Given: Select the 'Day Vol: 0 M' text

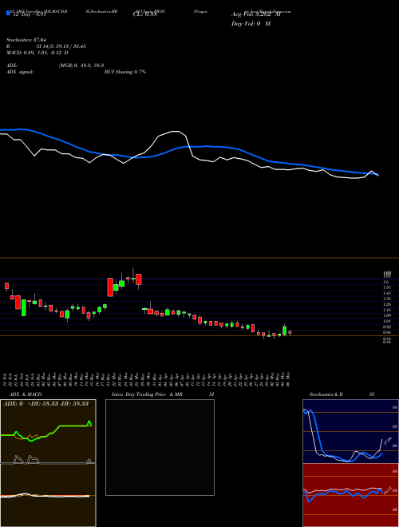Looking at the screenshot, I should 251,24.
